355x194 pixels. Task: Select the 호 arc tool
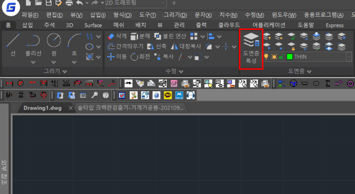[x=74, y=45]
